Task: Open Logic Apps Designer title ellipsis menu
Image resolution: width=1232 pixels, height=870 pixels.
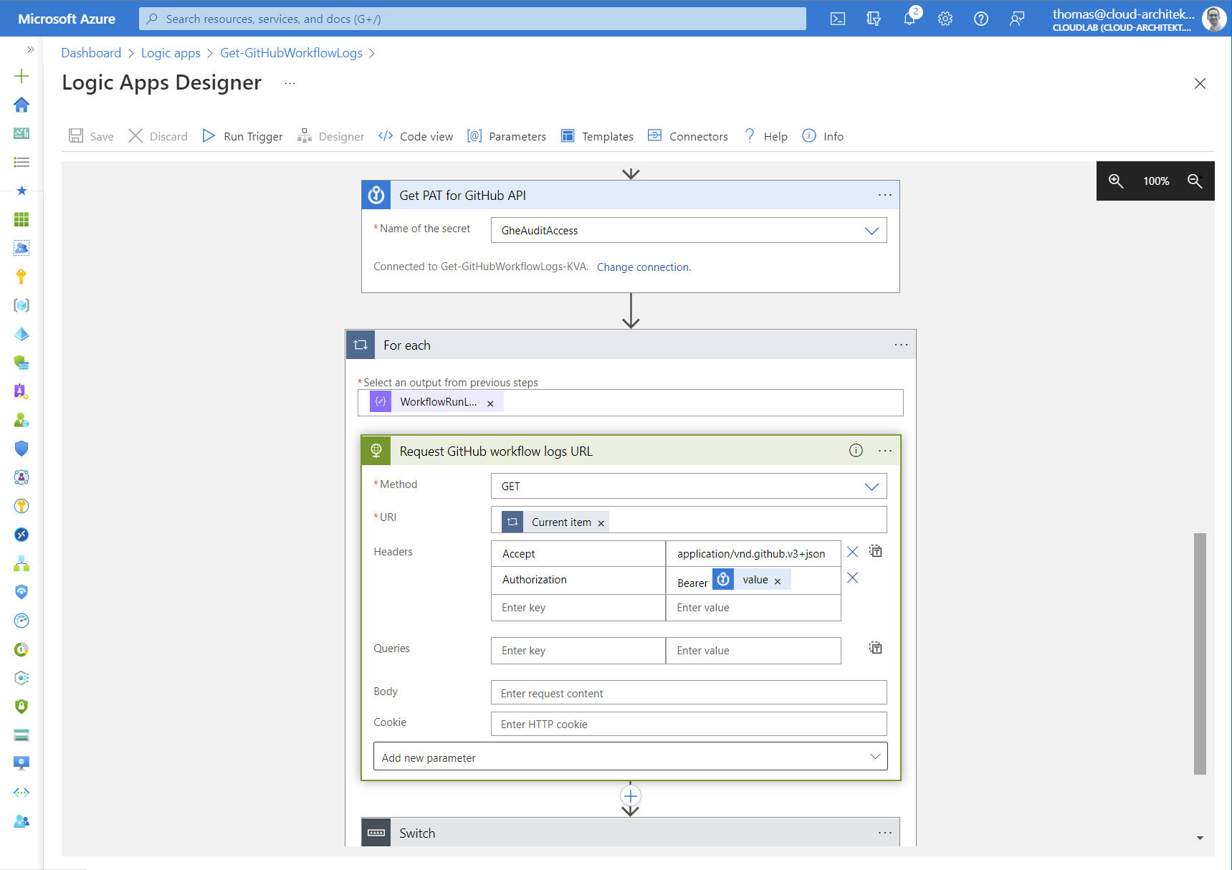Action: [290, 83]
